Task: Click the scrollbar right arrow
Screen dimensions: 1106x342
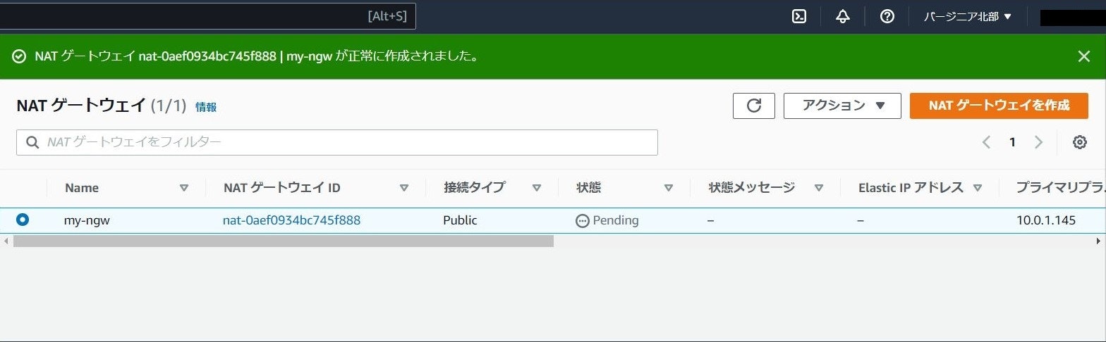Action: (x=1099, y=241)
